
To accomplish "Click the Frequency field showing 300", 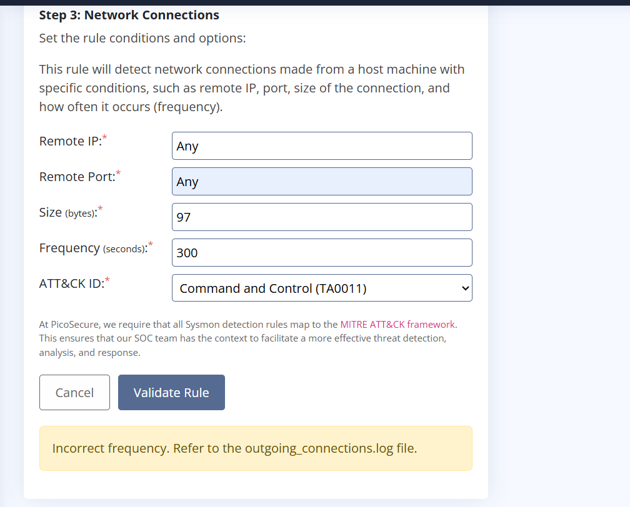I will point(321,253).
